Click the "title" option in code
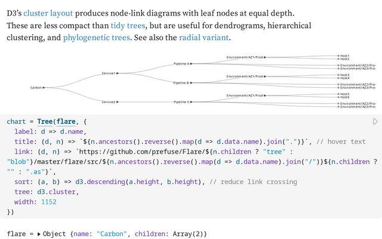Screen dimensions: 382x239 24,142
